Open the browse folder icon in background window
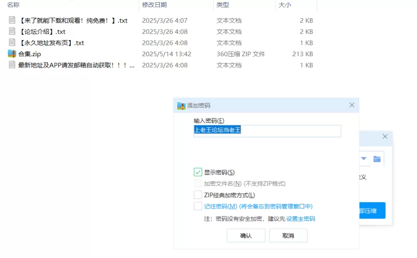The image size is (417, 258). click(x=377, y=159)
